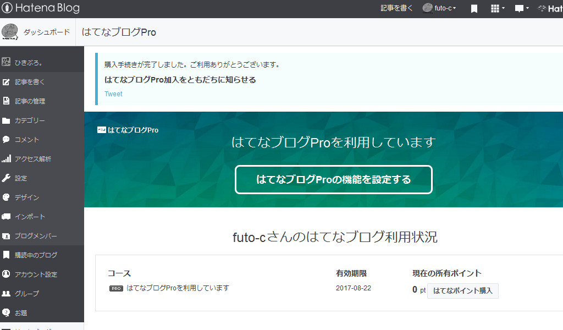Expand the services grid dropdown arrow
This screenshot has width=563, height=330.
(x=503, y=8)
